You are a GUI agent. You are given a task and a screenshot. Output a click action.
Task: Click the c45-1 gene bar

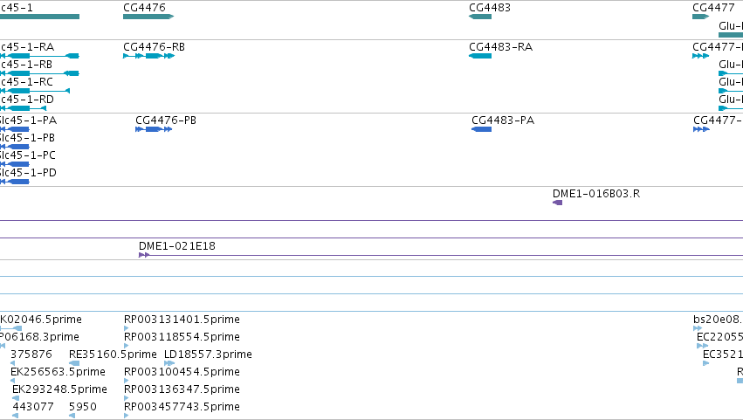point(39,17)
